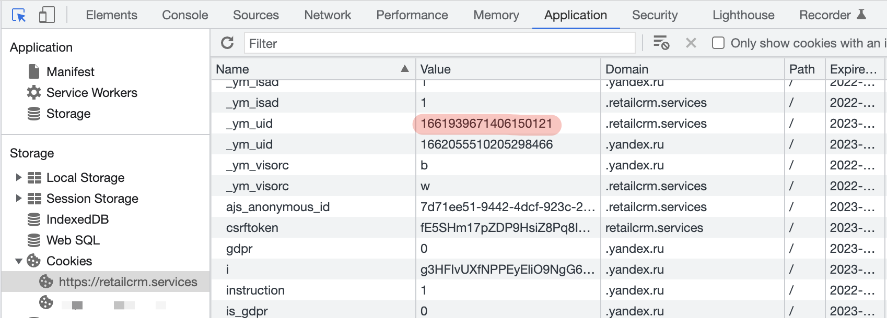Image resolution: width=887 pixels, height=318 pixels.
Task: Click the clear all cookies icon
Action: (661, 43)
